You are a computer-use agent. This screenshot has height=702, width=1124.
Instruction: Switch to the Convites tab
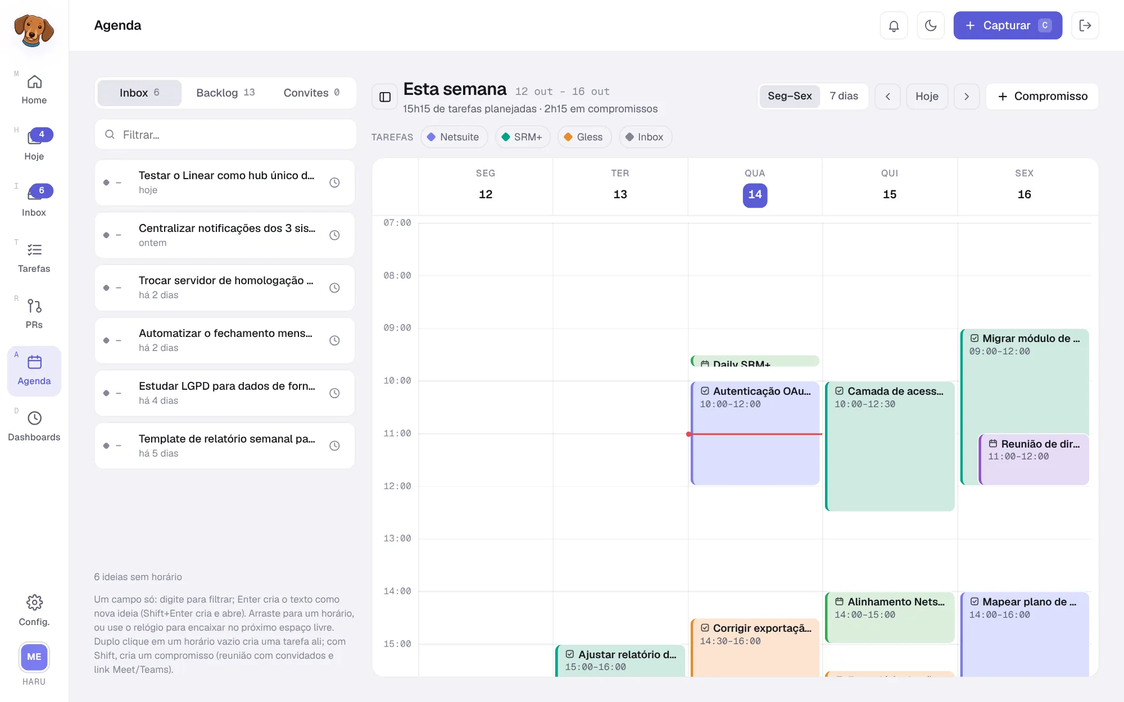311,93
